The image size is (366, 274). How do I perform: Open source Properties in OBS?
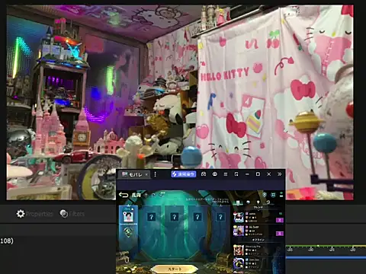click(x=34, y=214)
